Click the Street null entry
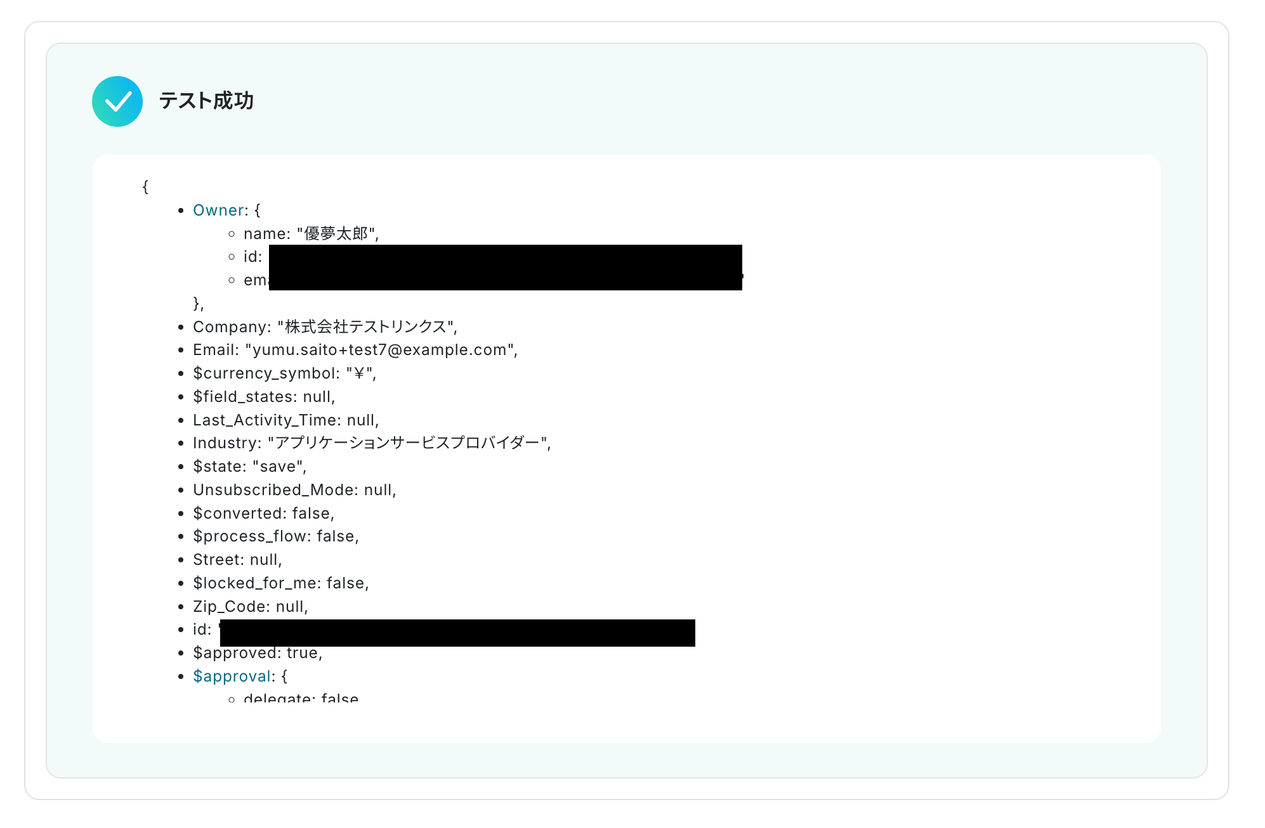1265x828 pixels. tap(237, 560)
